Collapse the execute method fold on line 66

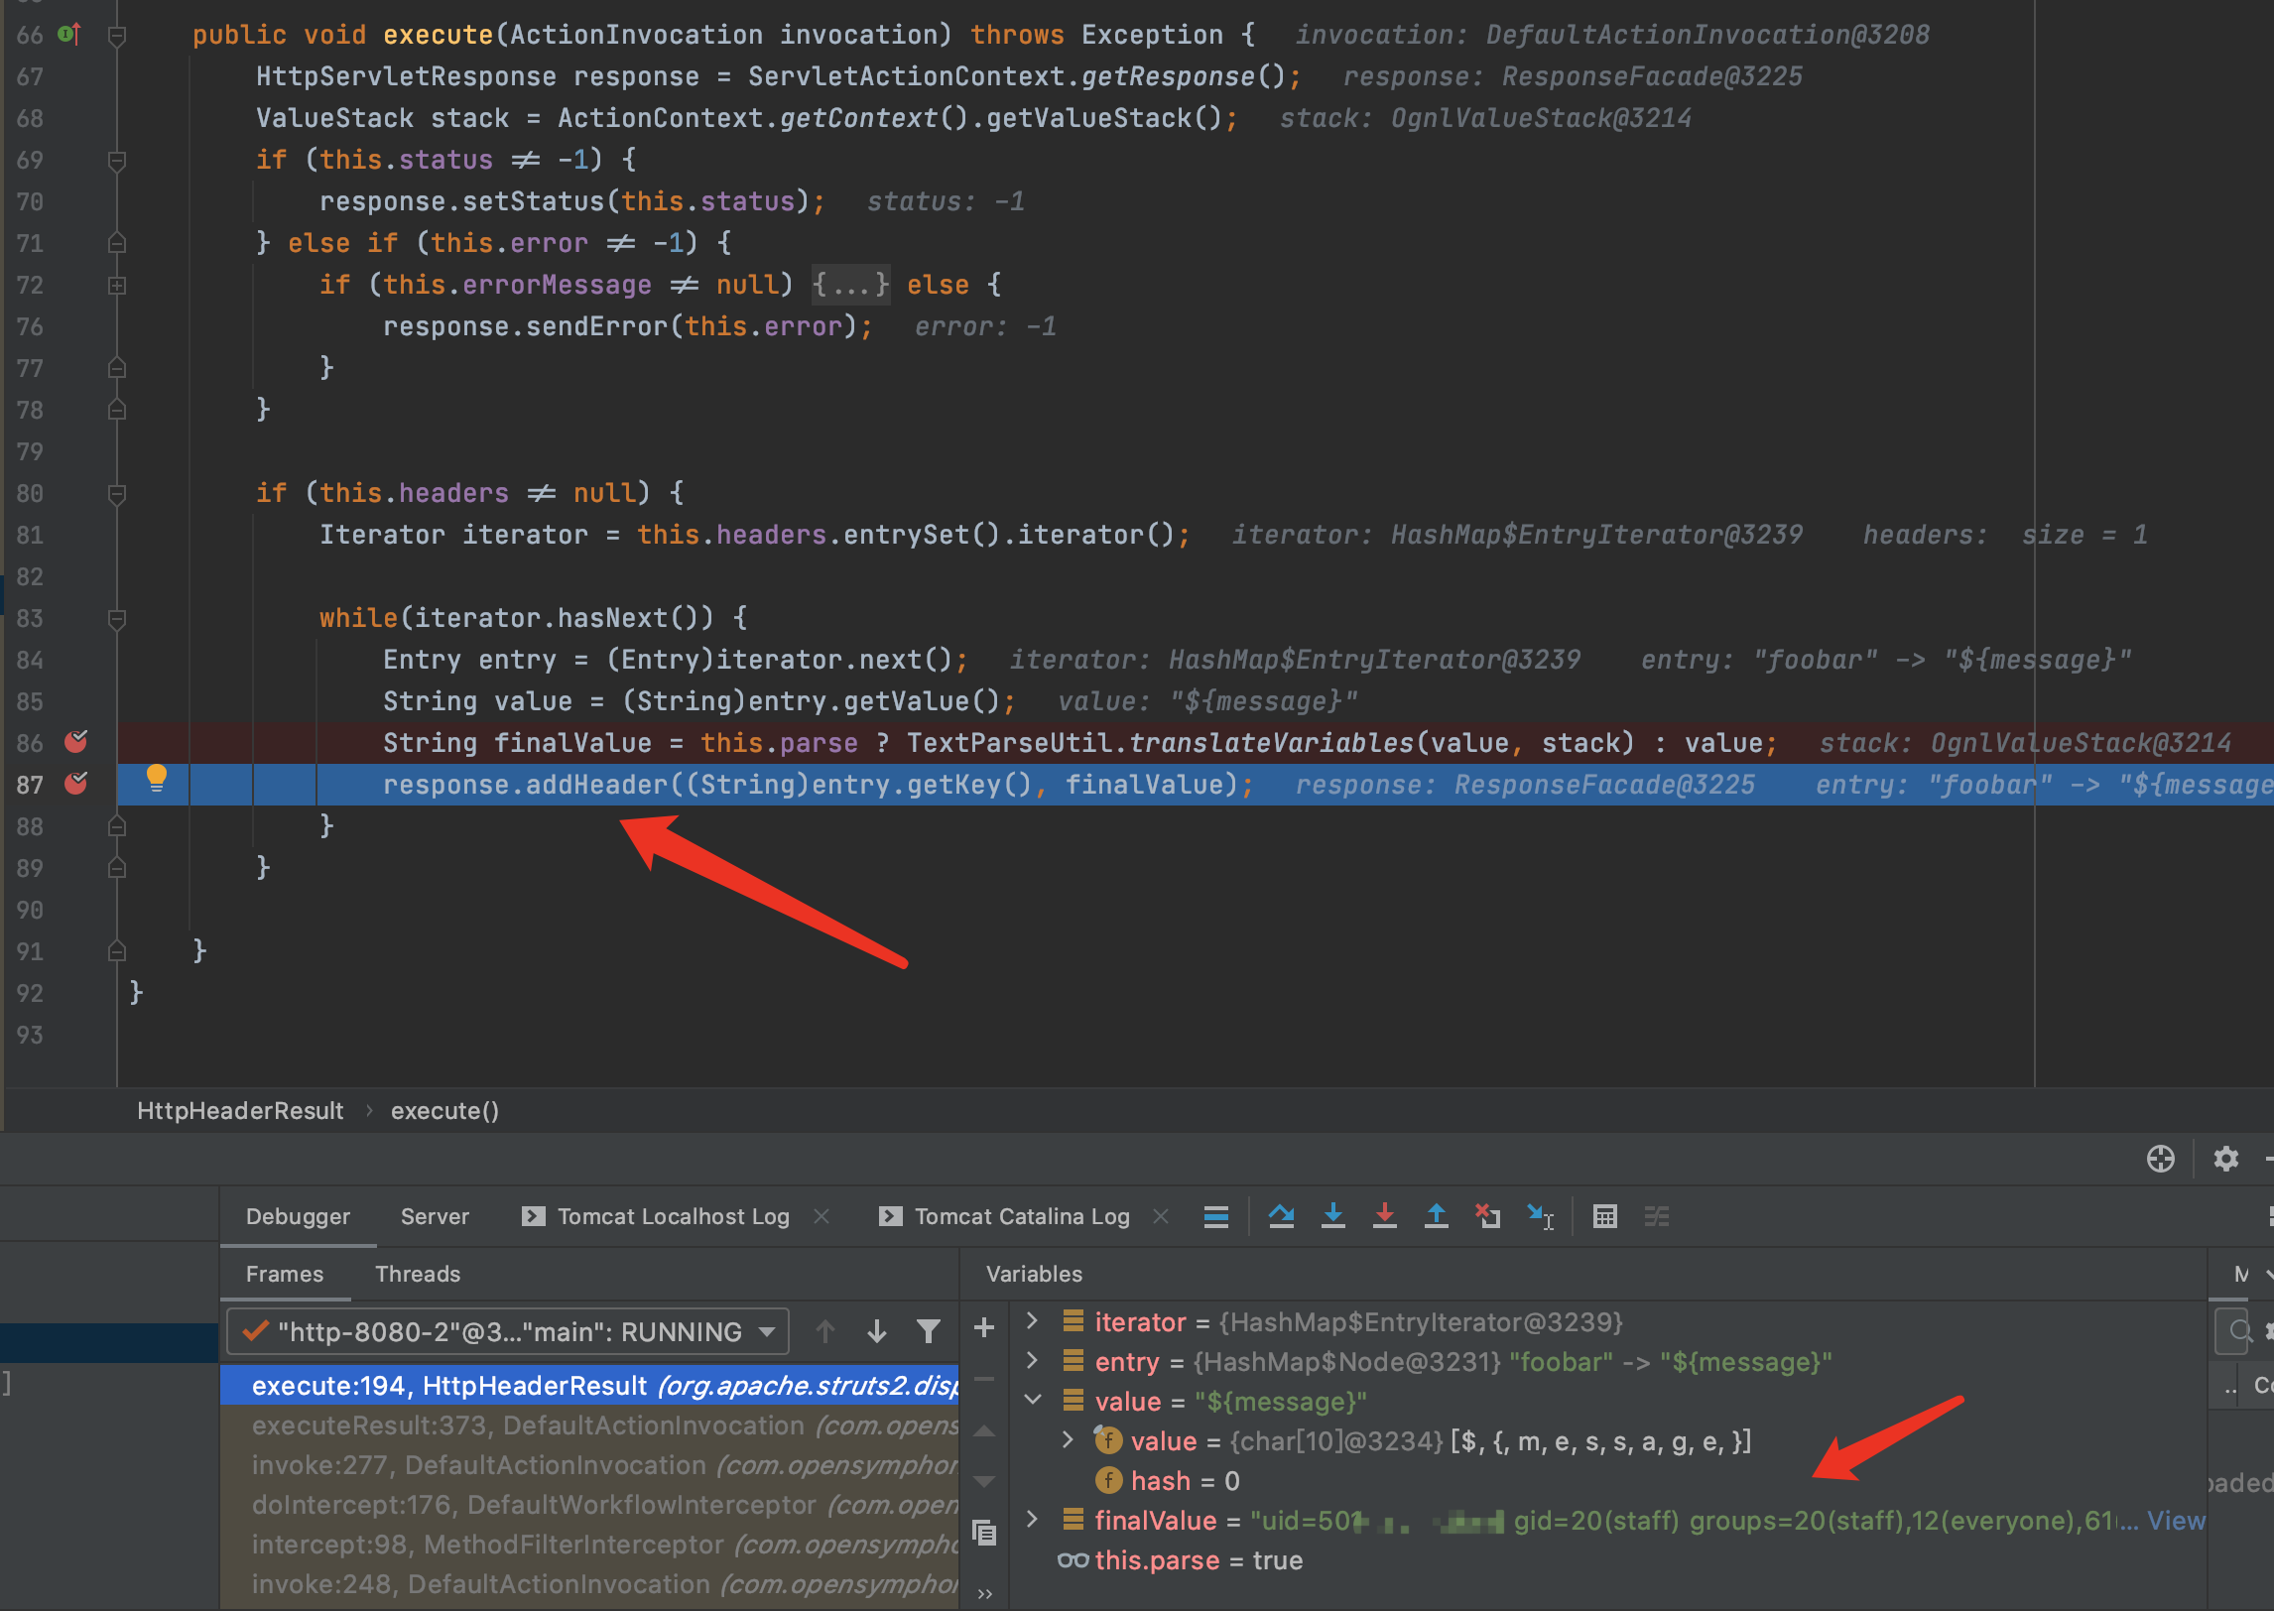(x=116, y=36)
